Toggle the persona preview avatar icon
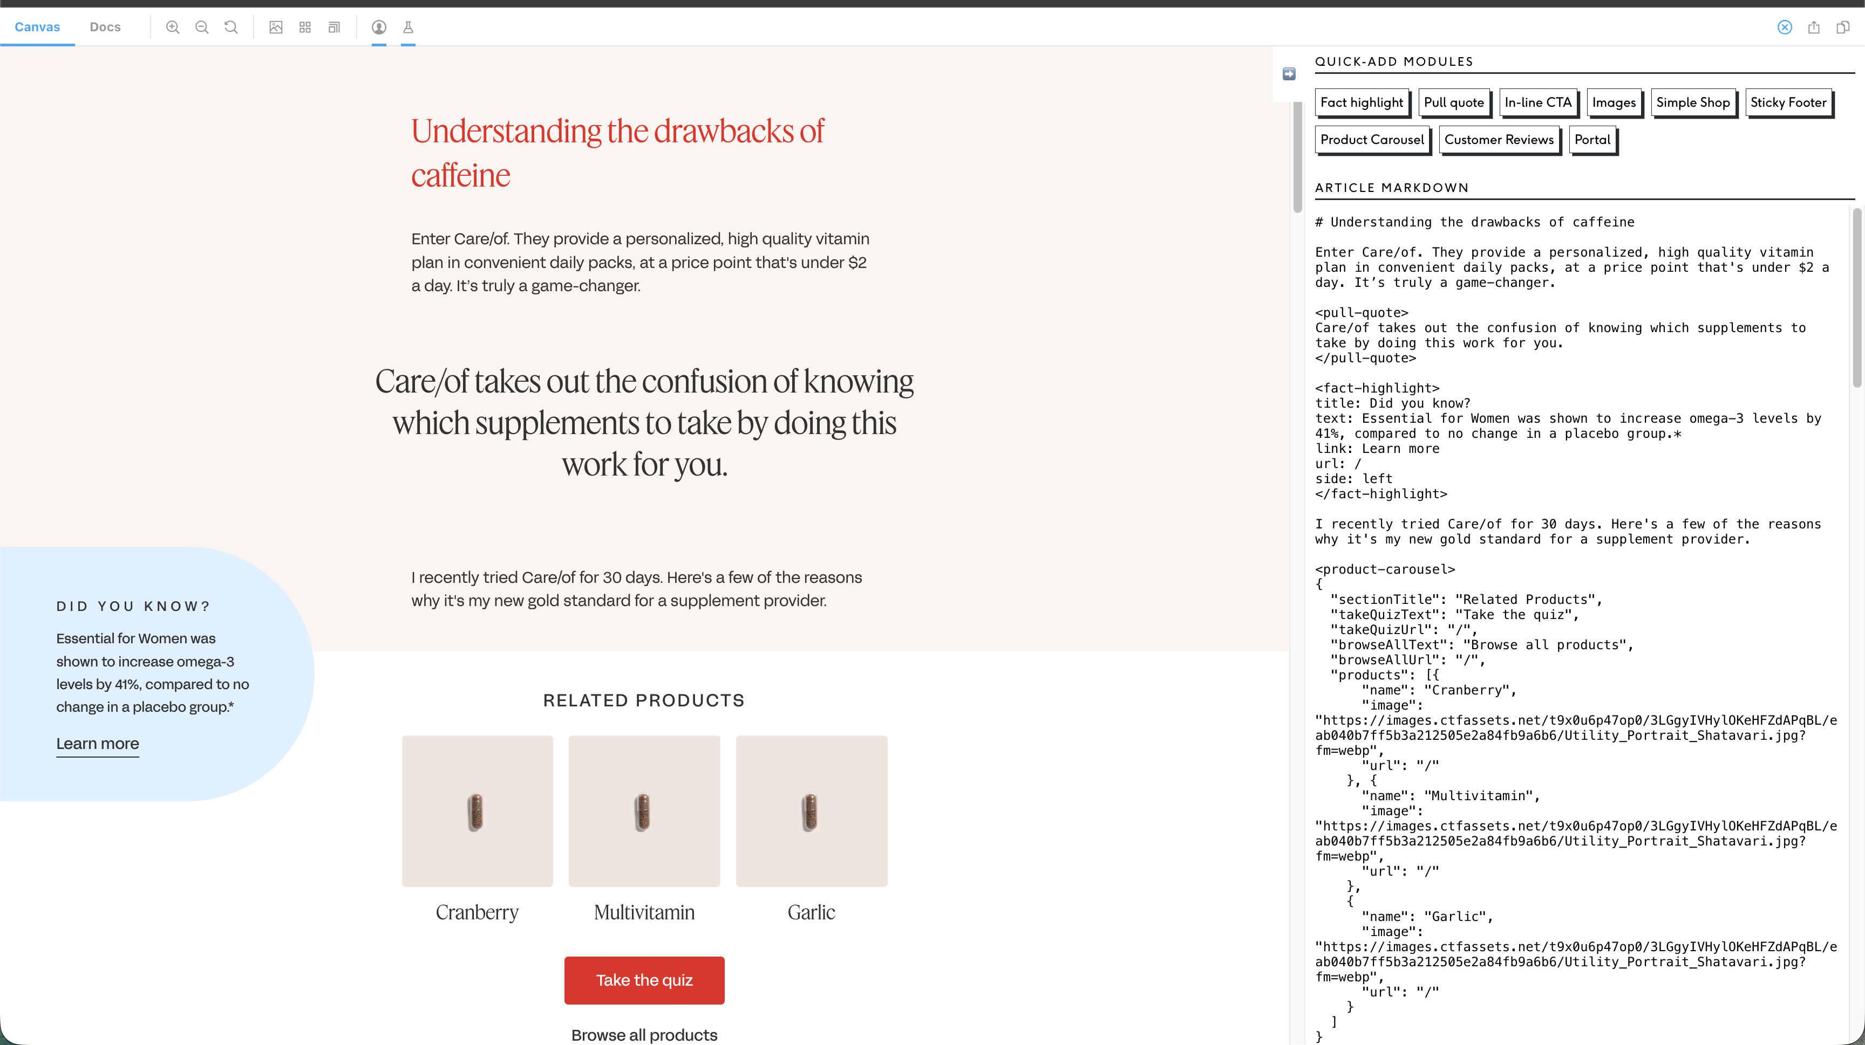This screenshot has width=1865, height=1045. [379, 27]
